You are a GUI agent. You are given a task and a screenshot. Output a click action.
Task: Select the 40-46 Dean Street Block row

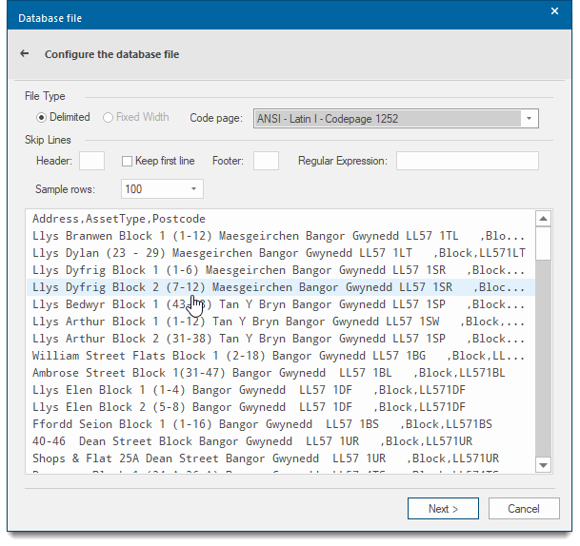tap(281, 441)
